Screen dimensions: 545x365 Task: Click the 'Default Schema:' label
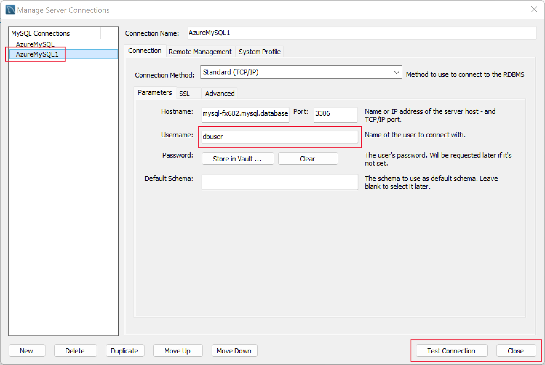pyautogui.click(x=169, y=178)
